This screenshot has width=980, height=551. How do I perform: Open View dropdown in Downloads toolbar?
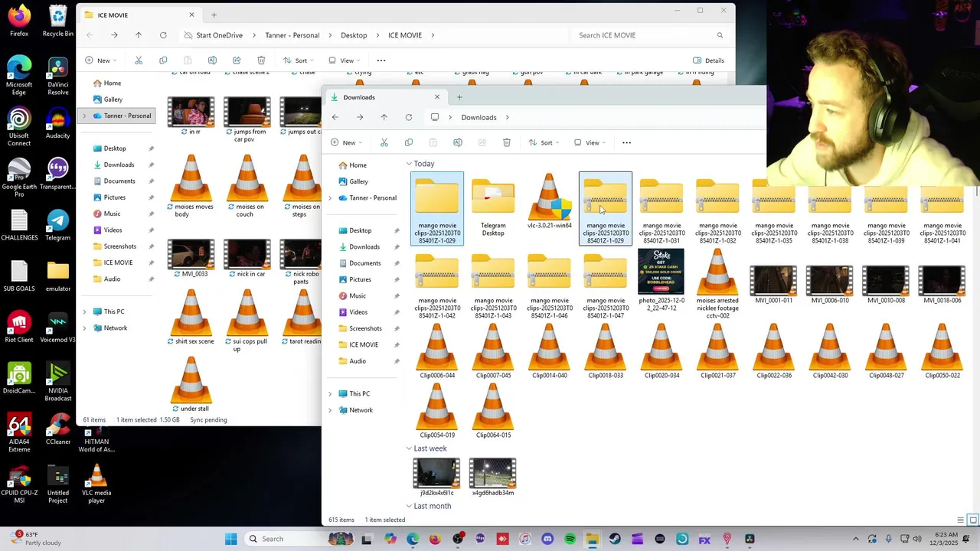pos(590,142)
